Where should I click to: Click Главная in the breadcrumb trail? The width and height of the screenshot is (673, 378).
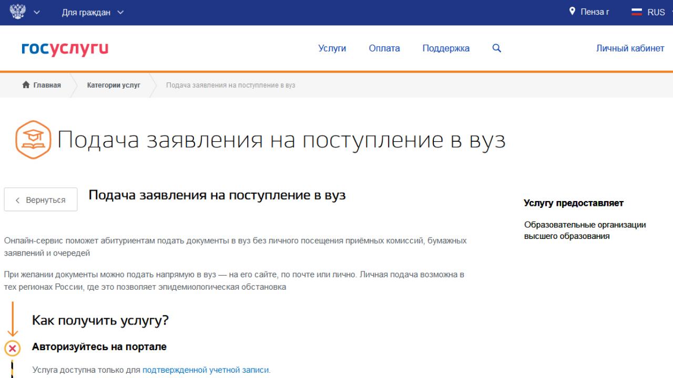[x=47, y=85]
